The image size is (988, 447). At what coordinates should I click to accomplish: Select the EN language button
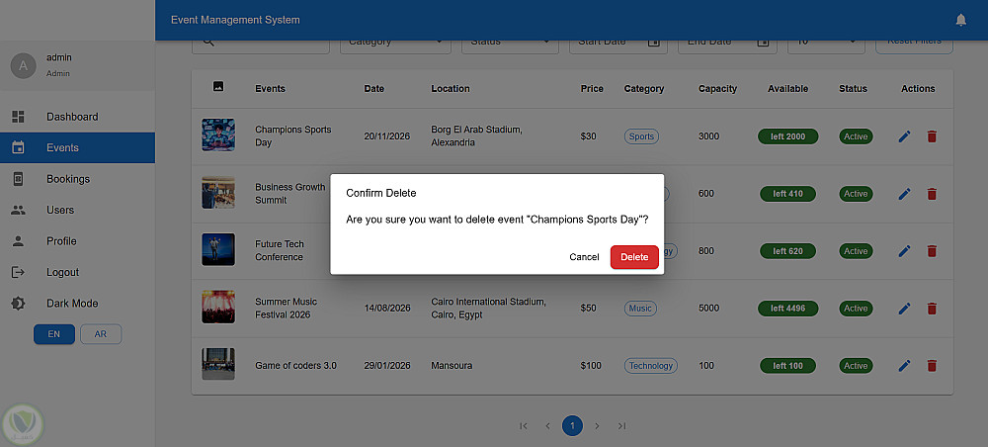[54, 334]
